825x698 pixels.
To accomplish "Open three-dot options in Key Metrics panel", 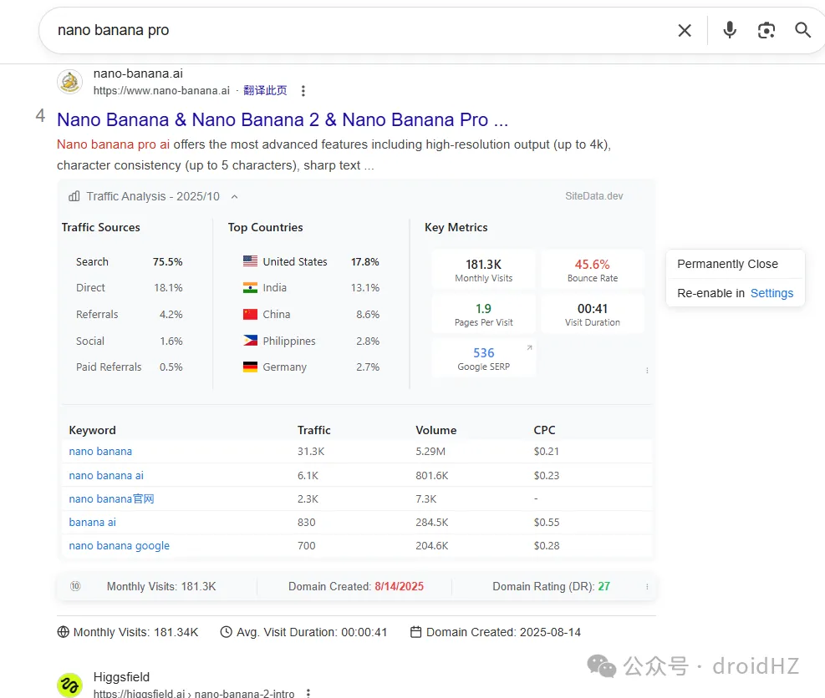I will coord(647,371).
